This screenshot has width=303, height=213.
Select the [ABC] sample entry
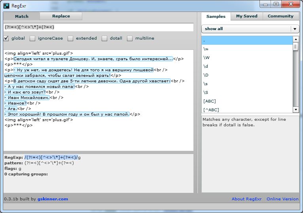(247, 101)
